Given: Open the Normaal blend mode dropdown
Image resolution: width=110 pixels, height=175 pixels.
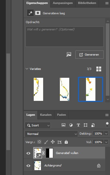Looking at the screenshot, I should (x=51, y=134).
